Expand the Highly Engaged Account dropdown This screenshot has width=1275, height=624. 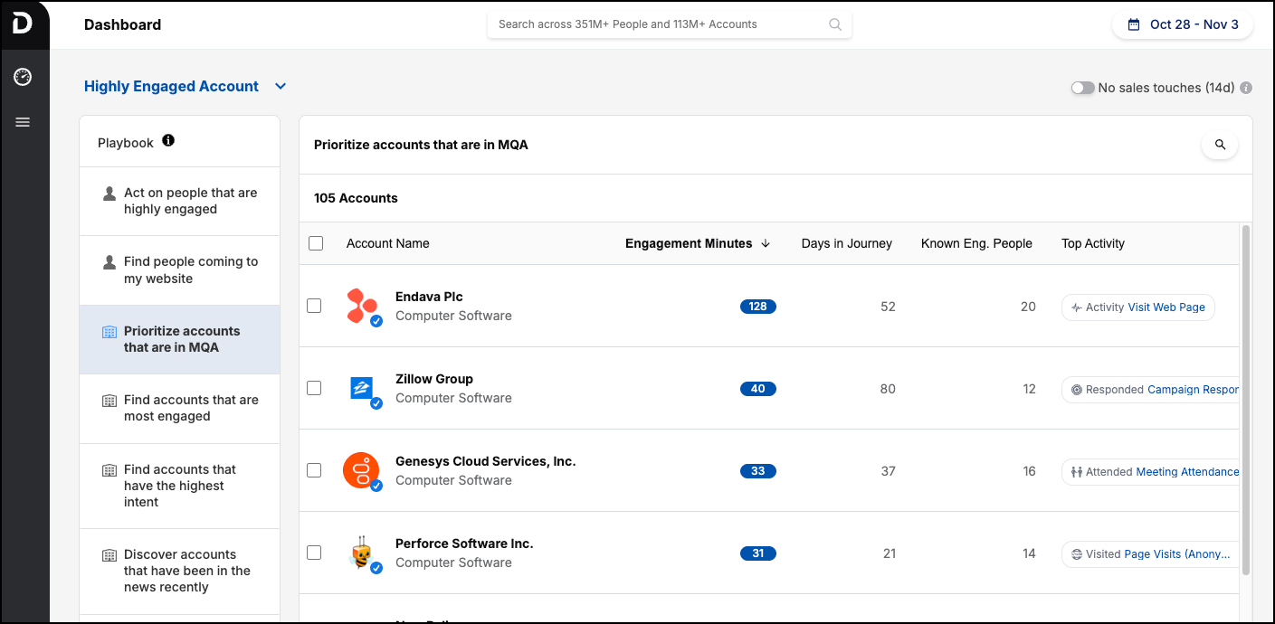[x=281, y=87]
